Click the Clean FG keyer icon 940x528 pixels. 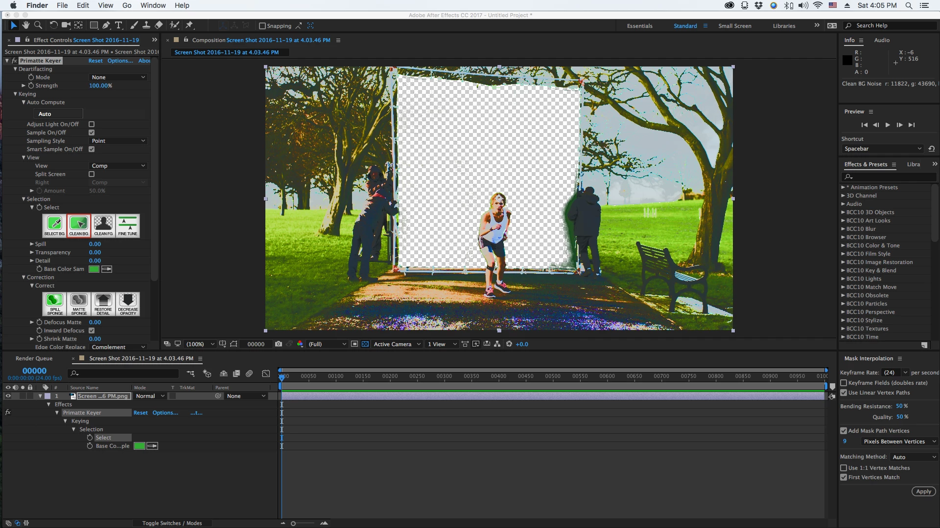click(103, 225)
